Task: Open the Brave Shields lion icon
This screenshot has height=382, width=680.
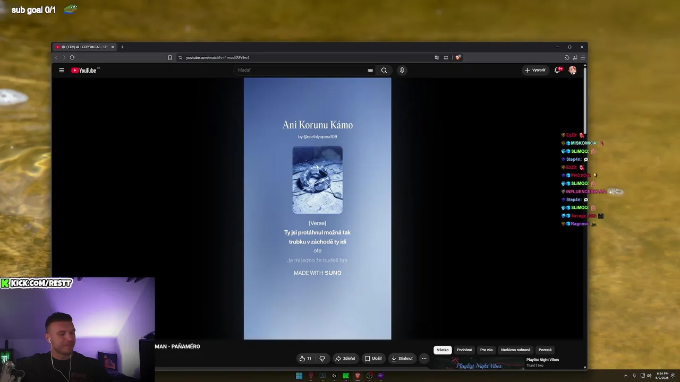Action: [458, 57]
